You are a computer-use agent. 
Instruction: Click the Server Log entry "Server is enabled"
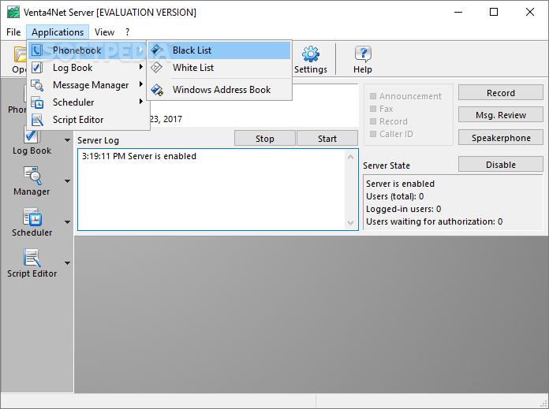(x=139, y=156)
